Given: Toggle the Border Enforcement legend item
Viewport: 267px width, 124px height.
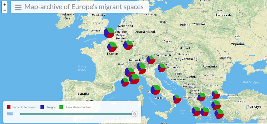Looking at the screenshot, I should [x=24, y=107].
